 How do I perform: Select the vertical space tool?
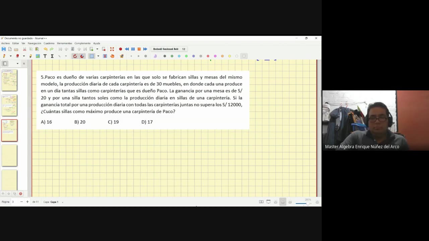(105, 56)
